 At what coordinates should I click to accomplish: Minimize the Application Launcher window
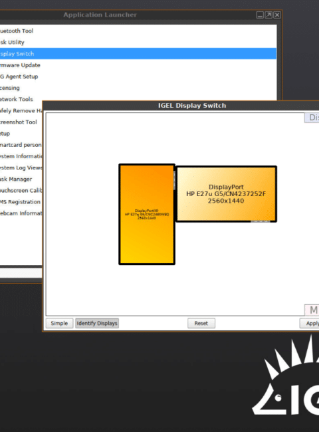point(260,15)
